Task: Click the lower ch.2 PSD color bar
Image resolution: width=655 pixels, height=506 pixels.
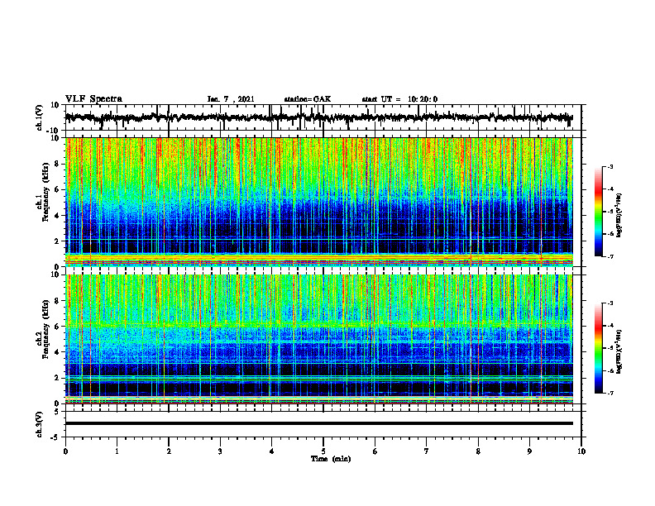Action: 598,348
